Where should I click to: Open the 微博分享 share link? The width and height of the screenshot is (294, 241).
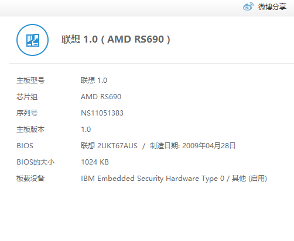pyautogui.click(x=272, y=7)
